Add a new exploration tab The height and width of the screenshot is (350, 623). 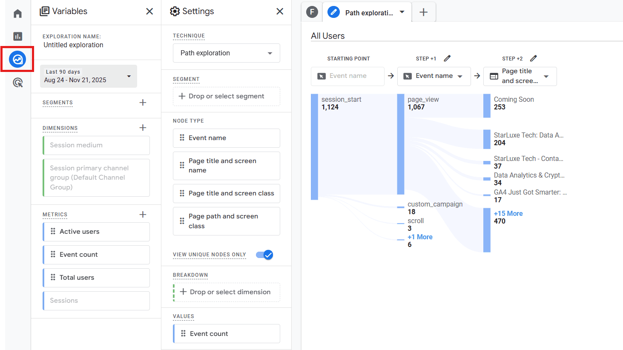[x=423, y=12]
